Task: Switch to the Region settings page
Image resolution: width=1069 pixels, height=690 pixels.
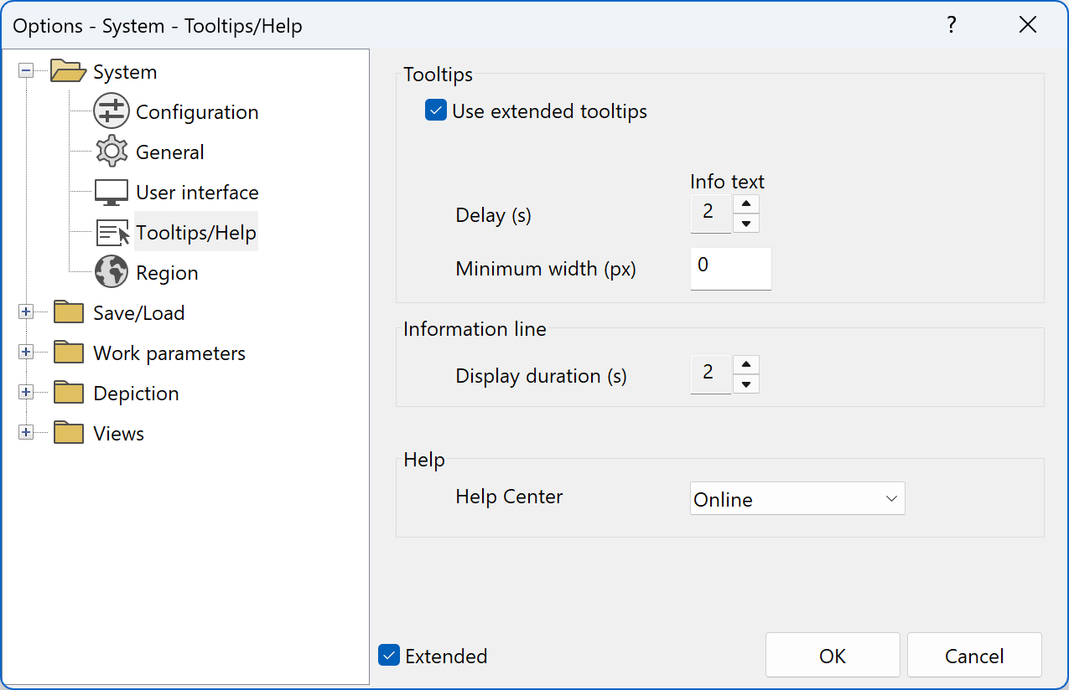Action: (166, 272)
